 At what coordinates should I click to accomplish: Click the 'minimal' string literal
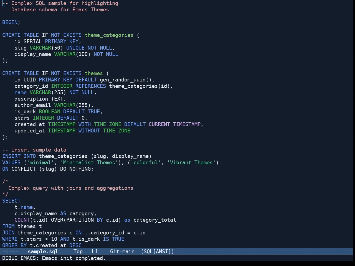(40, 163)
